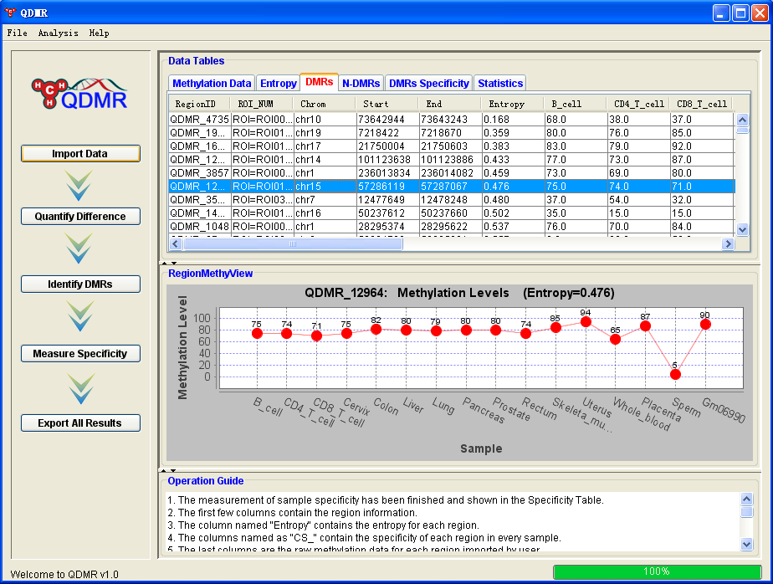Click the Quantify Difference button

pyautogui.click(x=80, y=216)
